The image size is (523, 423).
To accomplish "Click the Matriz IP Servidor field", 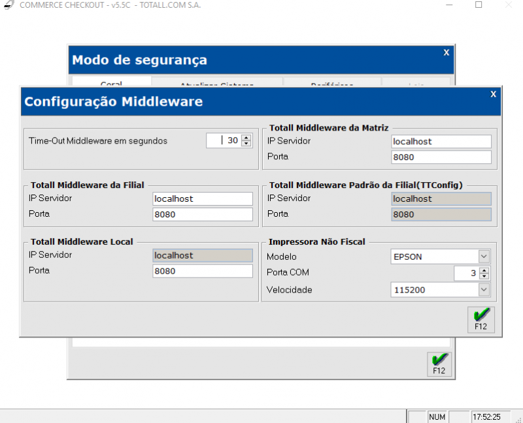I will (440, 141).
